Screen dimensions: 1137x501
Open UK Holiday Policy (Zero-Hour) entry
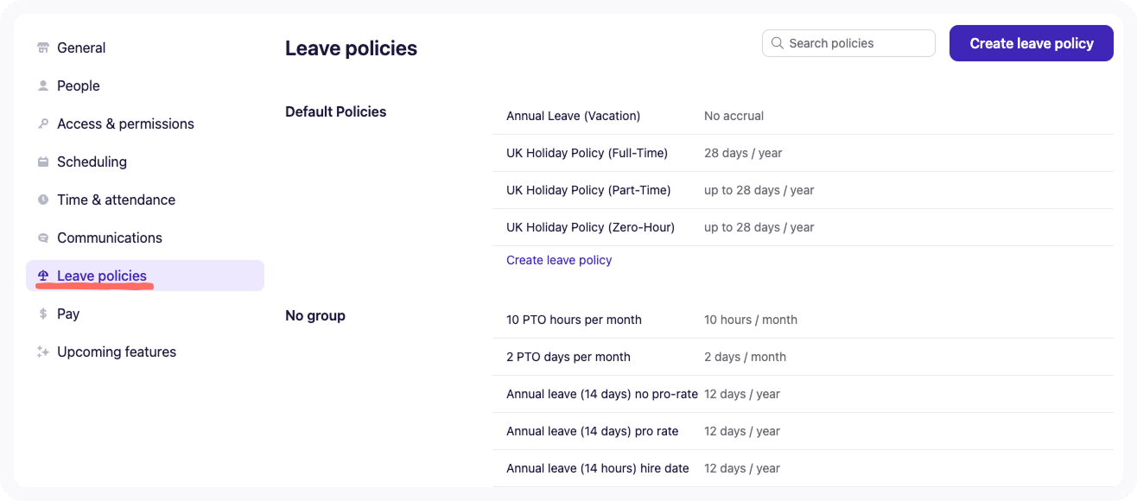coord(590,227)
